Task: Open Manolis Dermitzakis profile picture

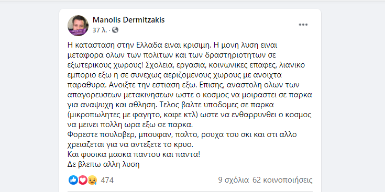Action: [78, 26]
